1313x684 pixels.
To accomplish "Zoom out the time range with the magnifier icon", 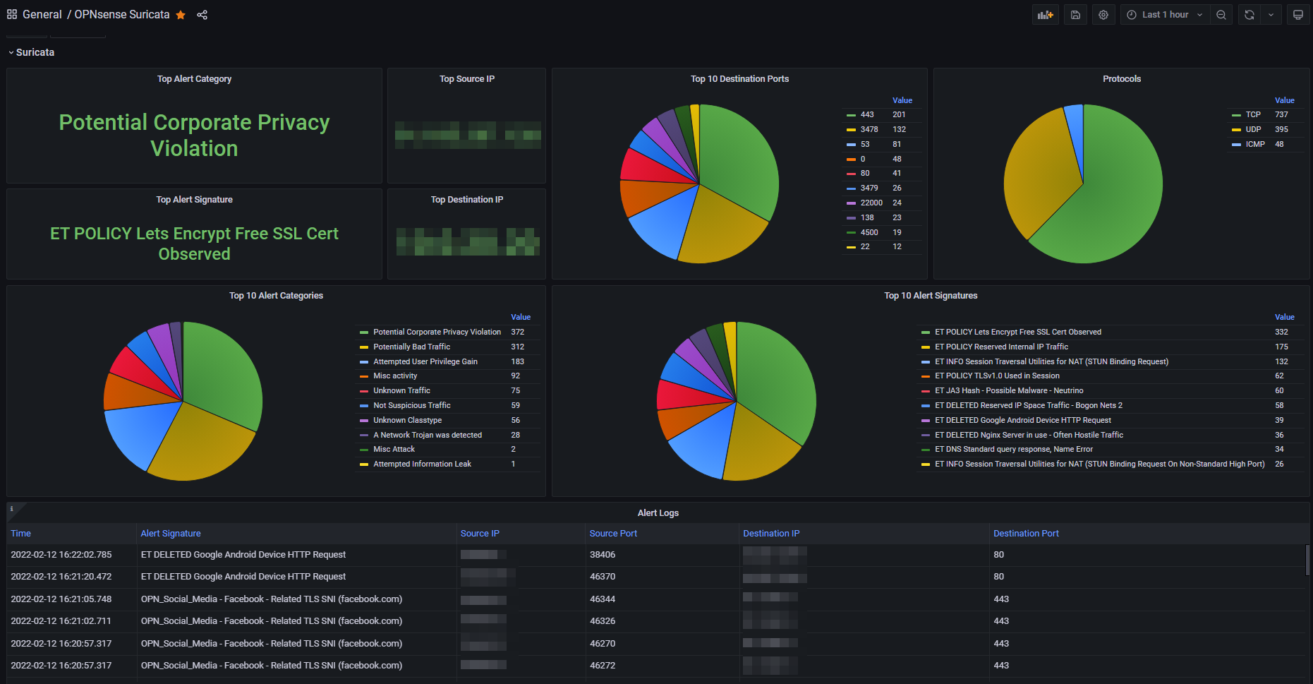I will tap(1221, 14).
